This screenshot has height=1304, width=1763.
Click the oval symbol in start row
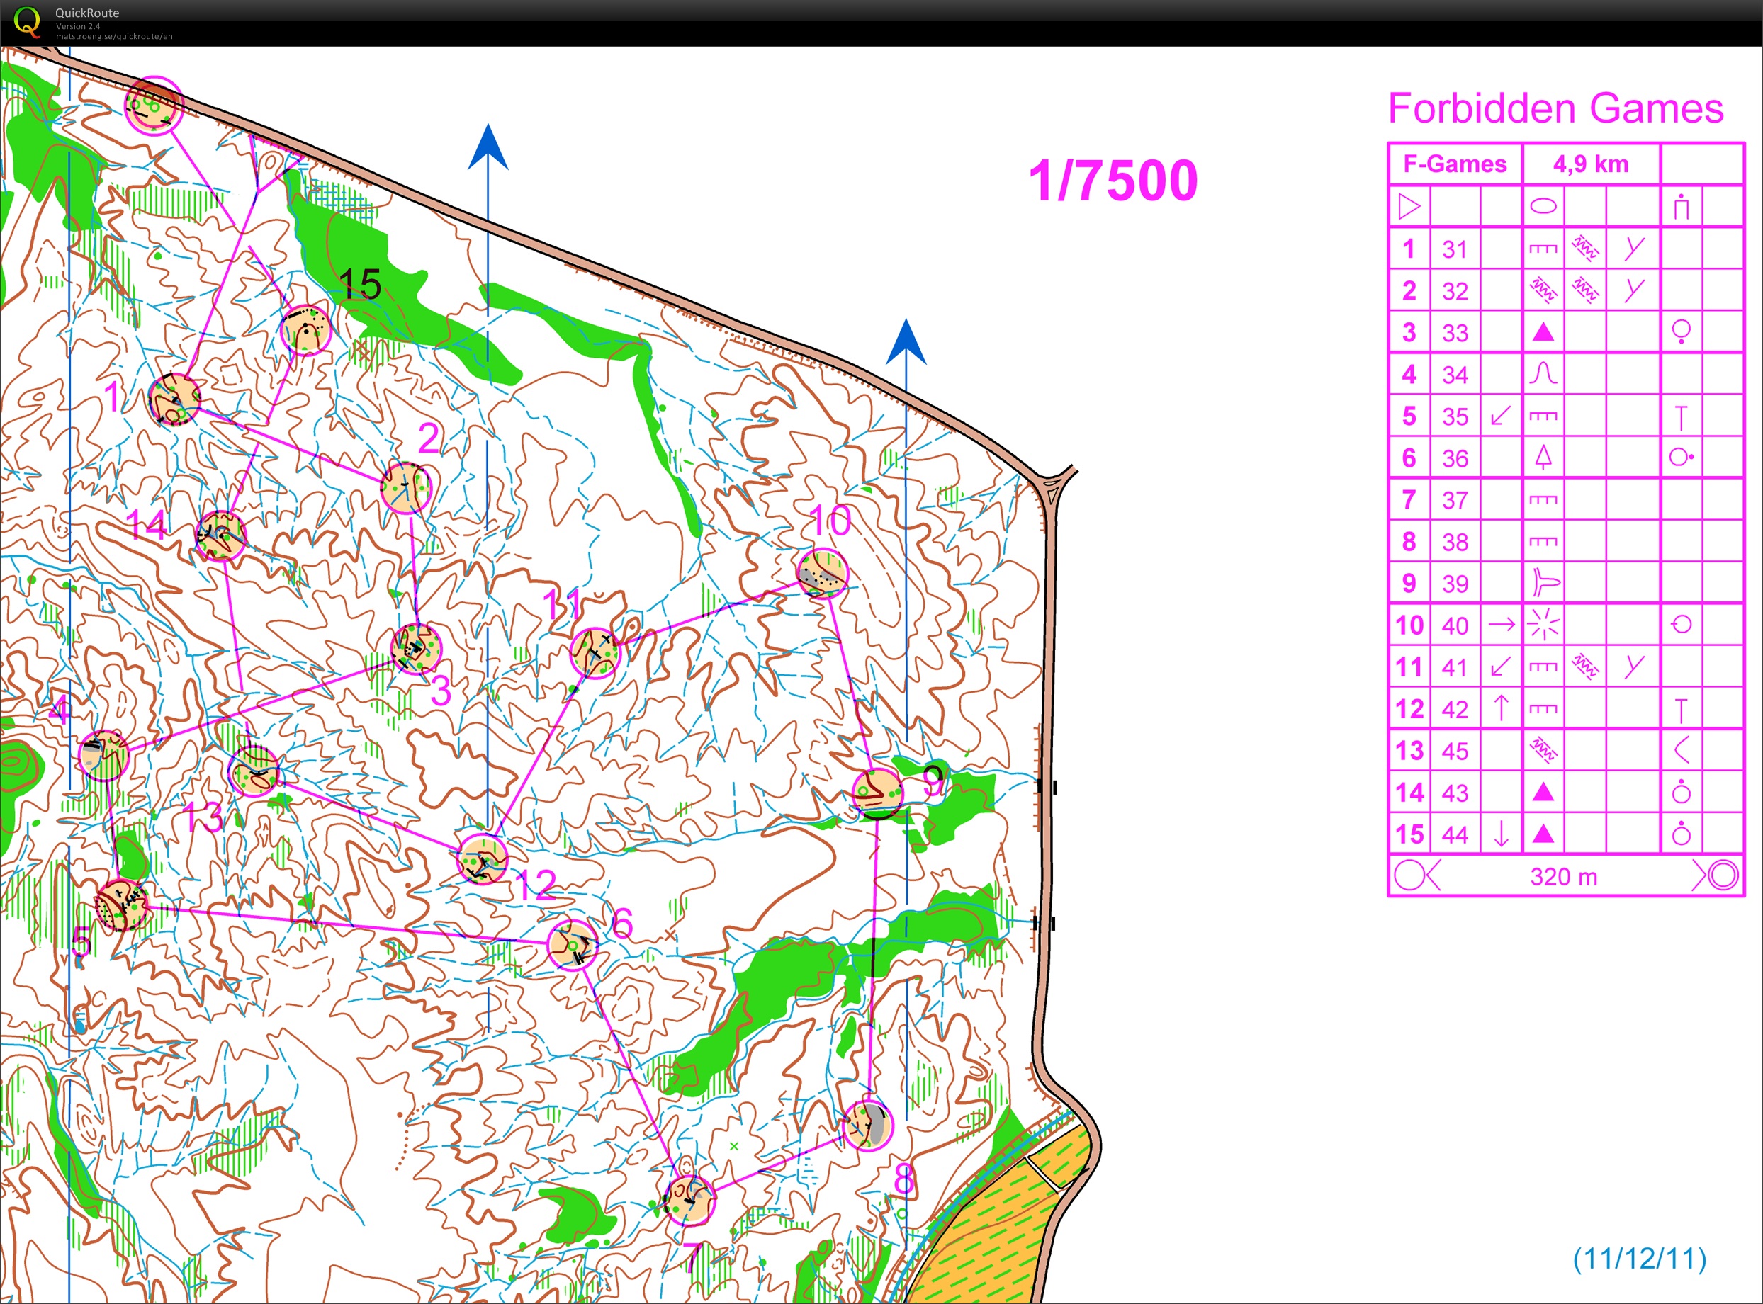tap(1543, 207)
